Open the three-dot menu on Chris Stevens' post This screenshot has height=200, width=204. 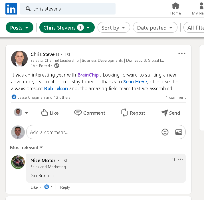182,53
